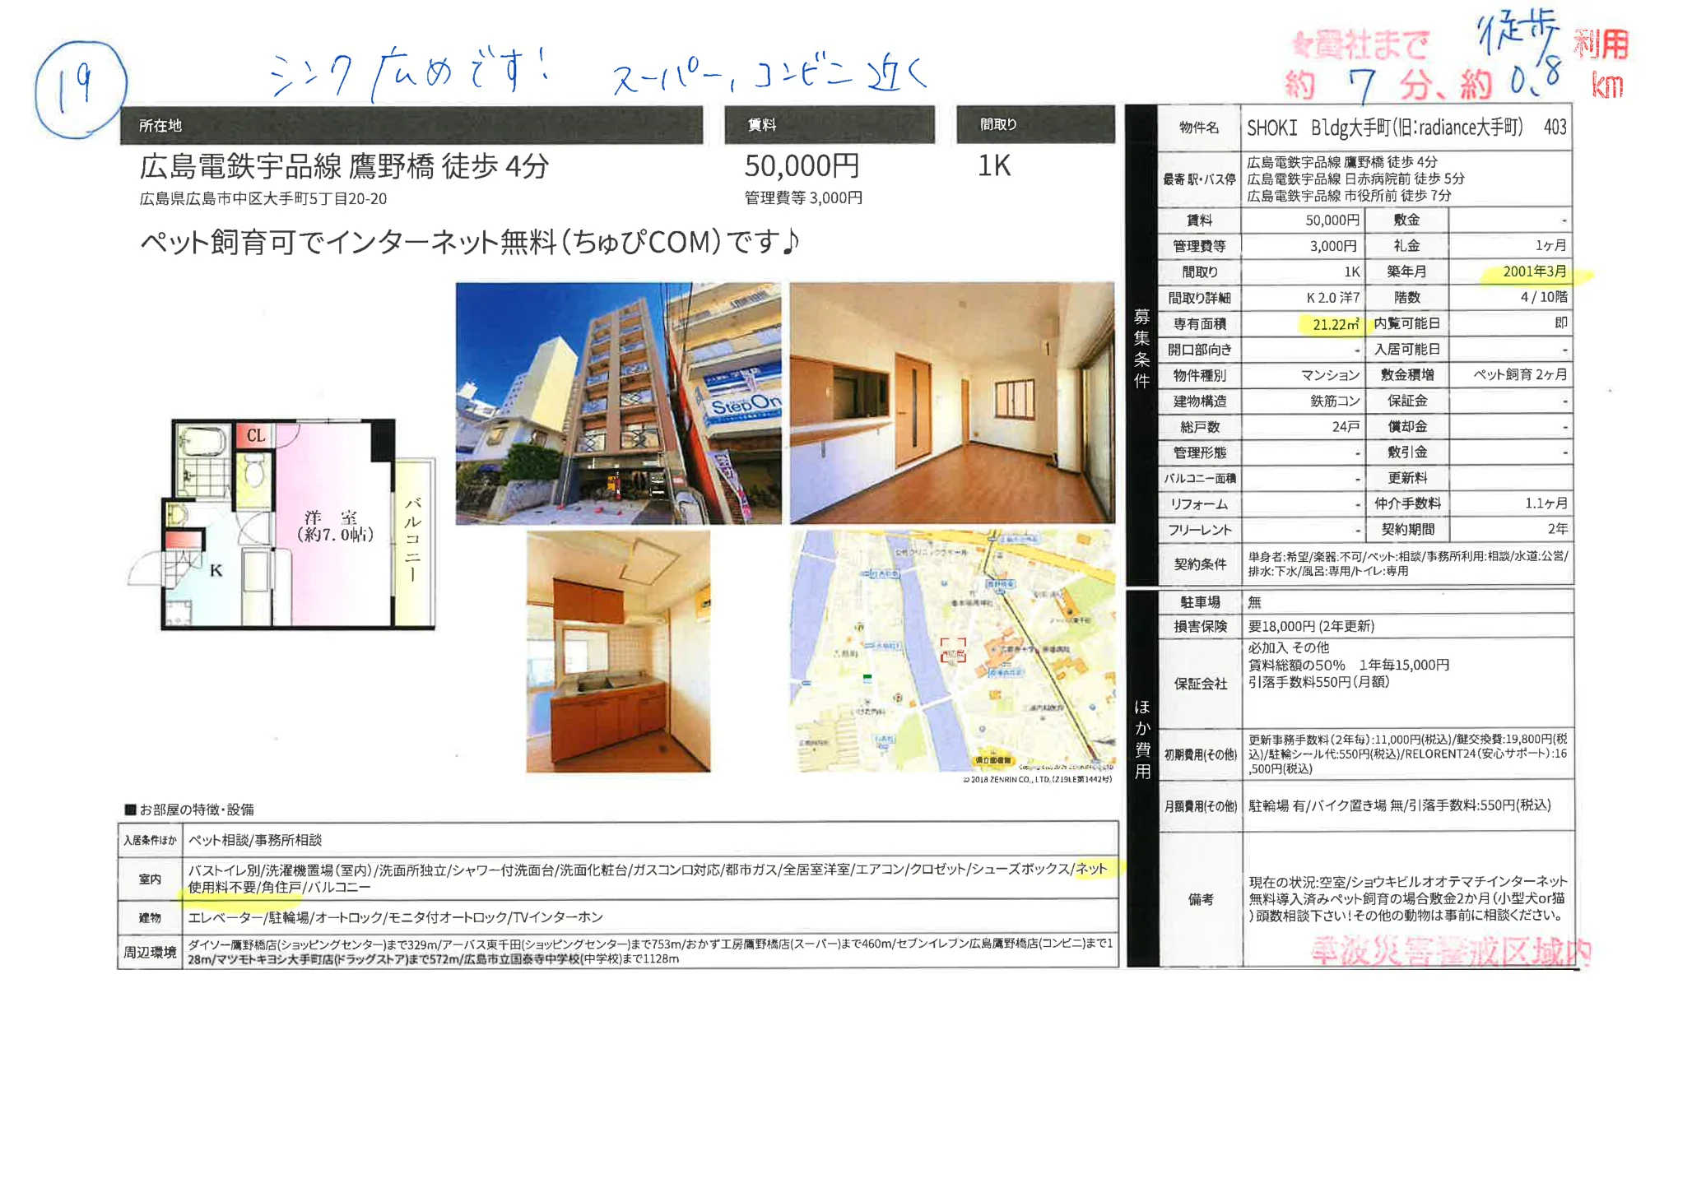The image size is (1692, 1197).
Task: Click the handwritten note スーパー、コンビニ近く
Action: tap(769, 76)
